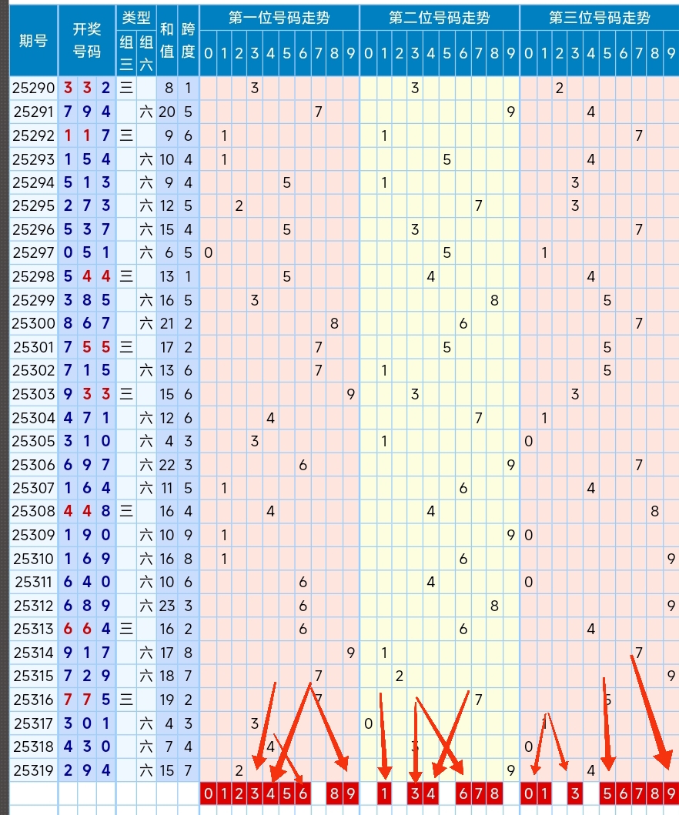Screen dimensions: 679x815
Task: Click the 组三 sub-header
Action: [126, 53]
